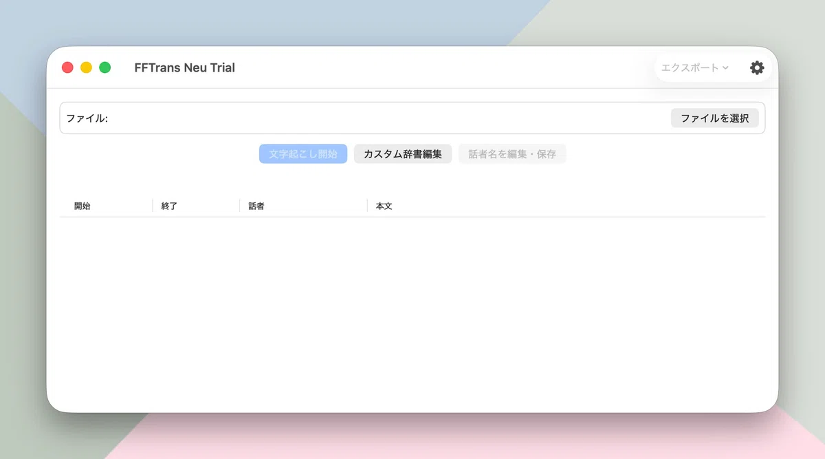The width and height of the screenshot is (825, 459).
Task: Click the 話者 column header
Action: click(303, 206)
